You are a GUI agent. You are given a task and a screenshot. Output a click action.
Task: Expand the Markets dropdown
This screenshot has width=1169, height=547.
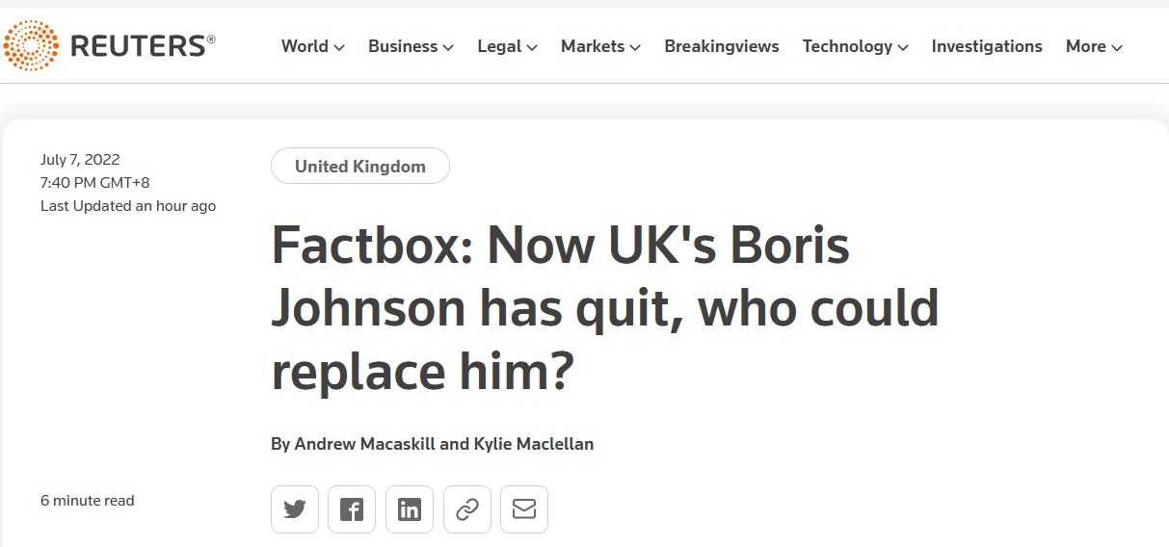tap(635, 47)
